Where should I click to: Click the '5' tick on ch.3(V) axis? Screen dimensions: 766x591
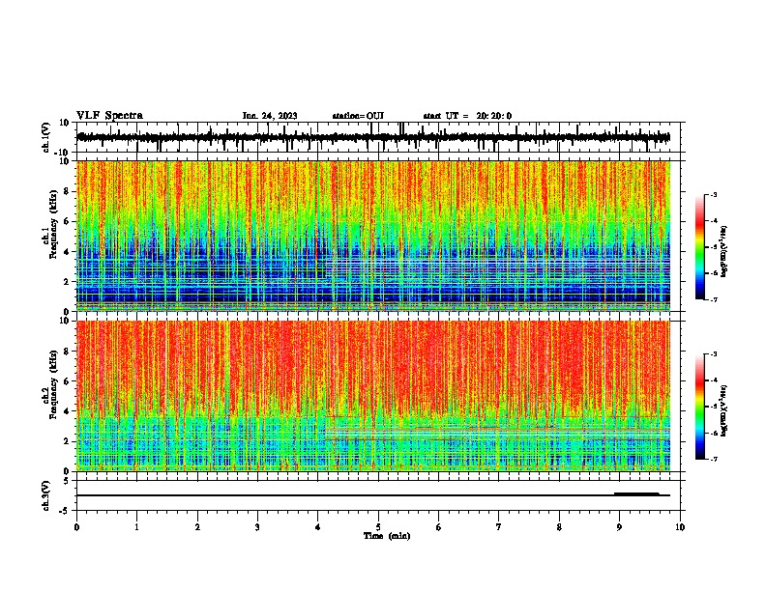[67, 480]
